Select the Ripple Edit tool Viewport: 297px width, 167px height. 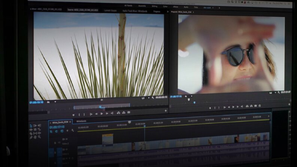(31, 130)
